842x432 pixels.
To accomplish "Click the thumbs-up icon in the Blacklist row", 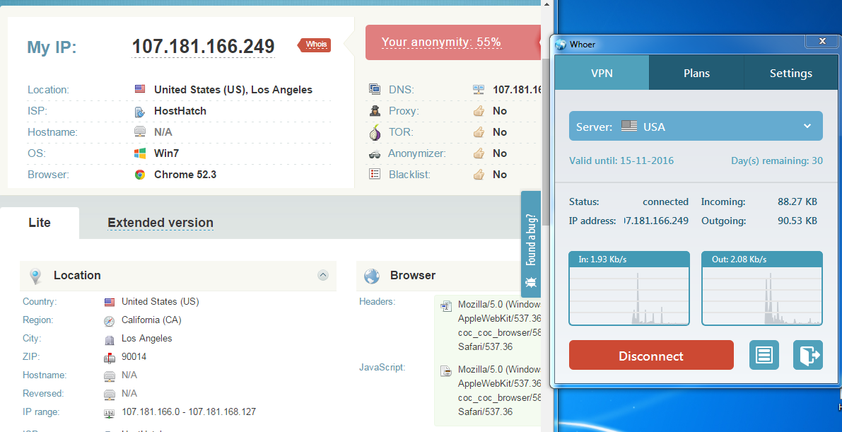I will pyautogui.click(x=479, y=175).
